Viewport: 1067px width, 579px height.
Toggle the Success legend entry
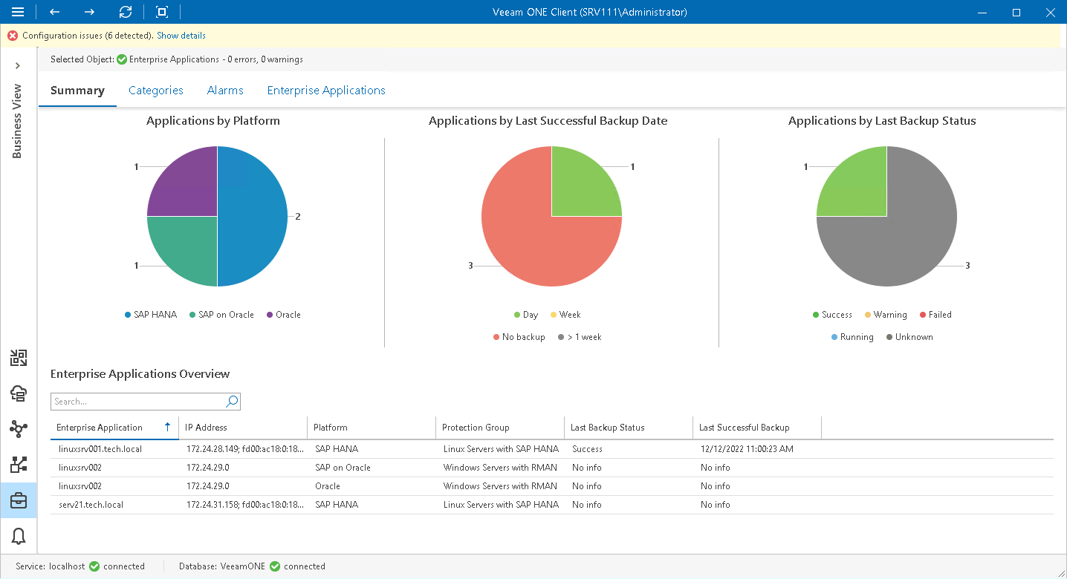tap(831, 314)
